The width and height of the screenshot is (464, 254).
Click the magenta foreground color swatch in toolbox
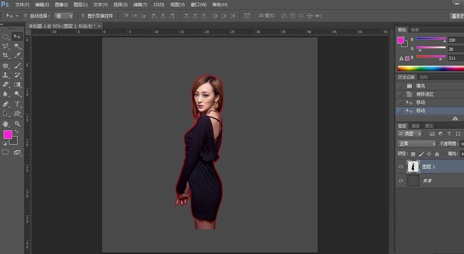click(7, 134)
